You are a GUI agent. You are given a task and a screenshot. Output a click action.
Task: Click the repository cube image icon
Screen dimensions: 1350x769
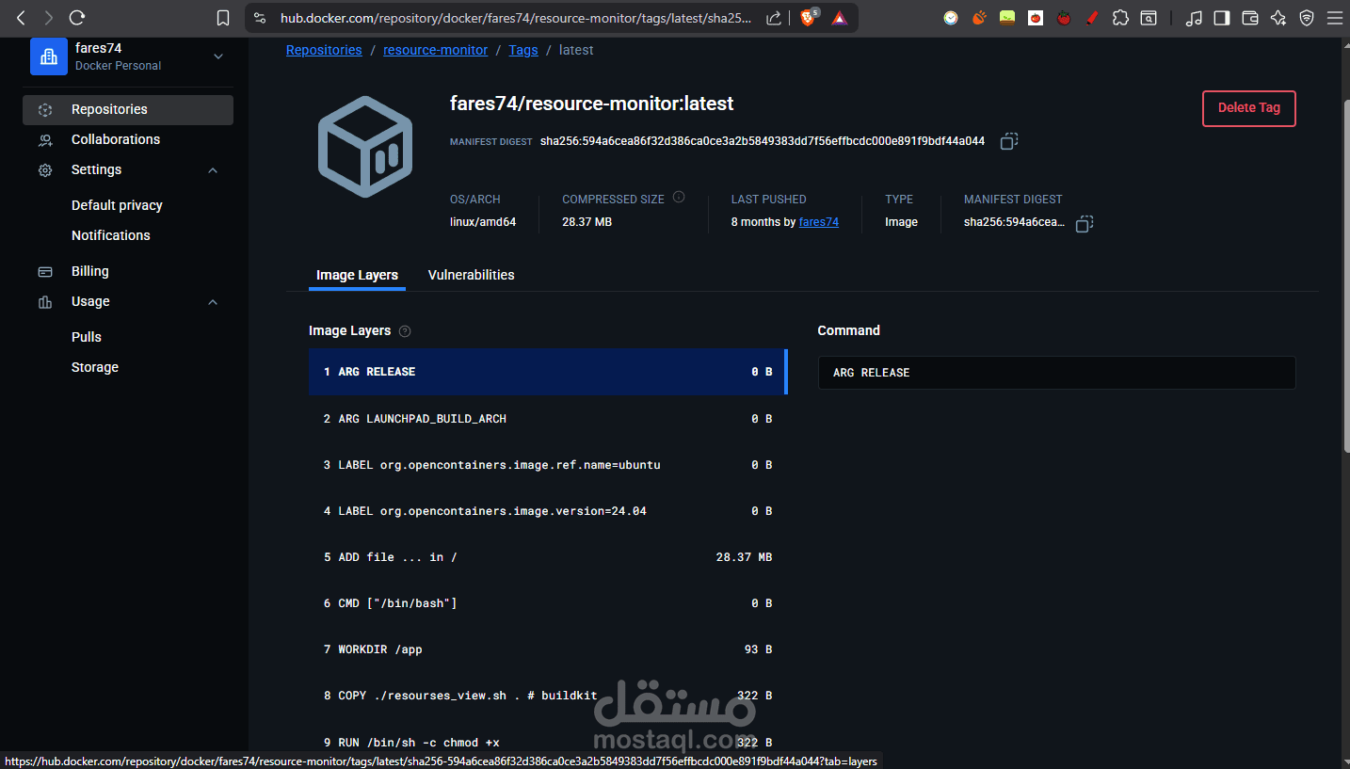click(x=365, y=146)
